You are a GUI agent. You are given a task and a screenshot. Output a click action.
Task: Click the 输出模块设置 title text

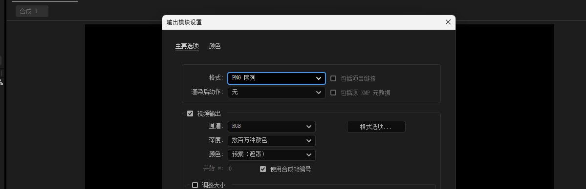[184, 22]
